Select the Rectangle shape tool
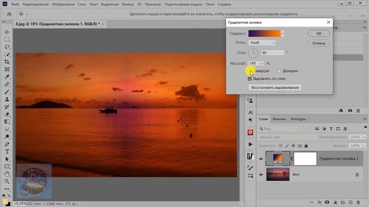Image resolution: width=369 pixels, height=207 pixels. pyautogui.click(x=7, y=167)
